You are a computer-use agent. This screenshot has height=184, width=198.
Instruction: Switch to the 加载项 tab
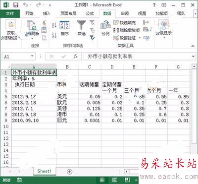point(161,13)
